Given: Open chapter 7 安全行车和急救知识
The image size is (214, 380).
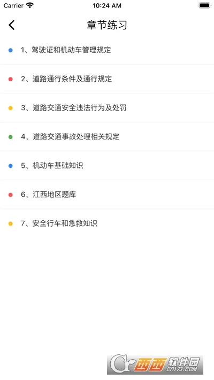Looking at the screenshot, I should [107, 223].
